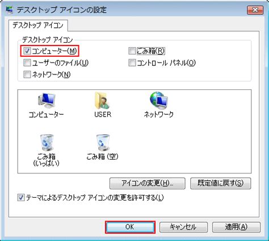Click the 既定値に戻す(S) button
This screenshot has width=269, height=241.
[x=221, y=183]
